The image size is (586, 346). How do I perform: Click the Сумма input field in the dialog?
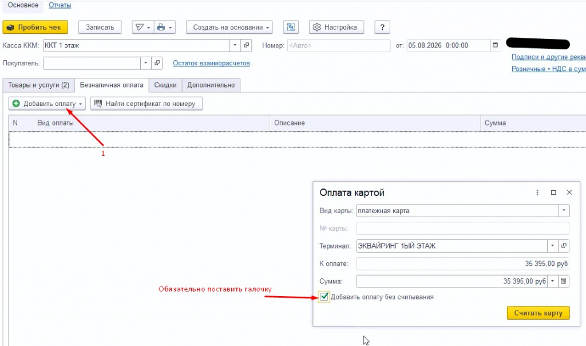coord(452,281)
